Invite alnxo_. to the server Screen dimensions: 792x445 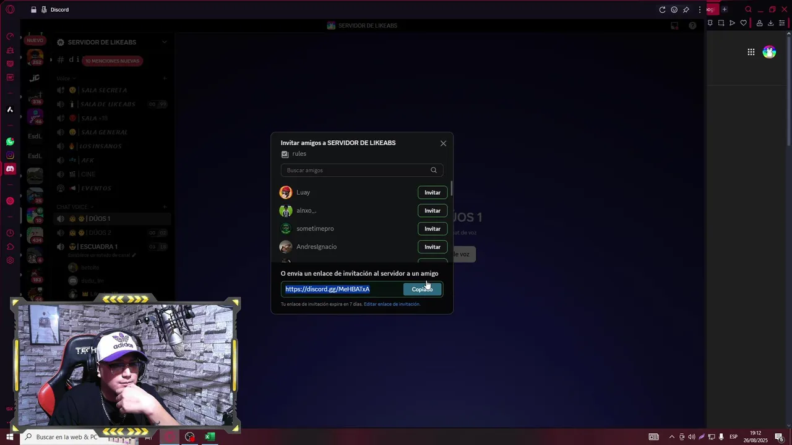[433, 211]
